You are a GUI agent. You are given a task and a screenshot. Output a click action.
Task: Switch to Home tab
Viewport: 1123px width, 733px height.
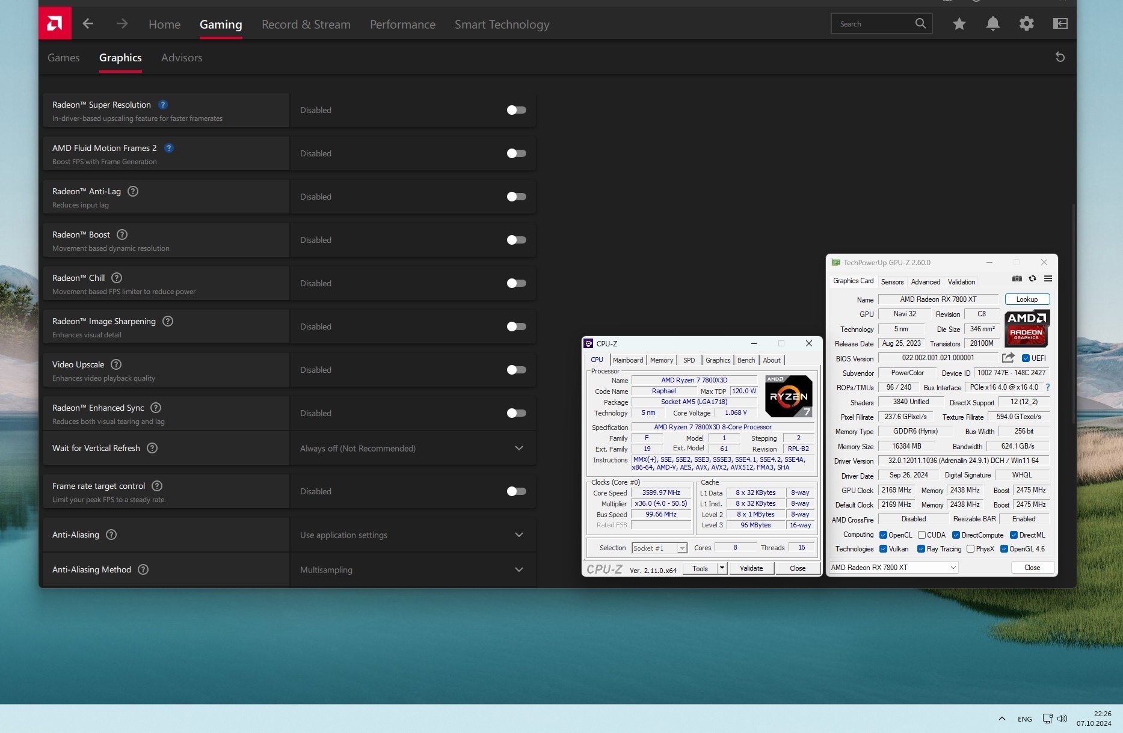tap(164, 24)
